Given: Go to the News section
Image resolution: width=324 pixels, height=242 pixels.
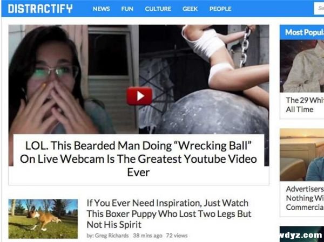Looking at the screenshot, I should click(102, 9).
